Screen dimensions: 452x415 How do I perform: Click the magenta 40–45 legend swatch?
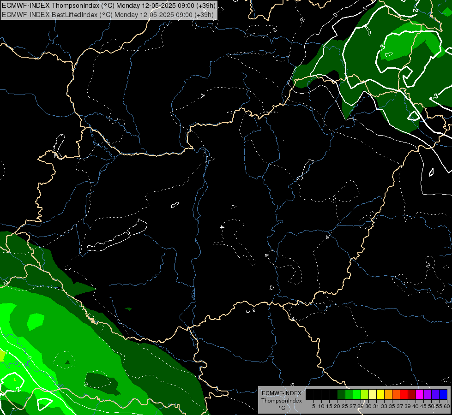coord(420,394)
